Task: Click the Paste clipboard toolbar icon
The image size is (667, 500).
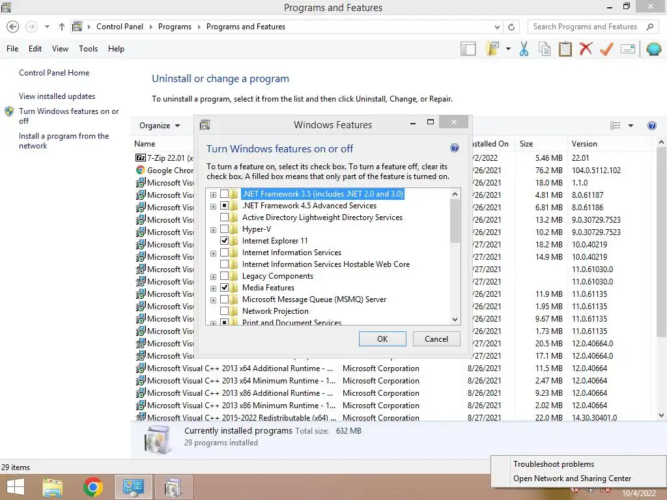Action: [x=565, y=49]
